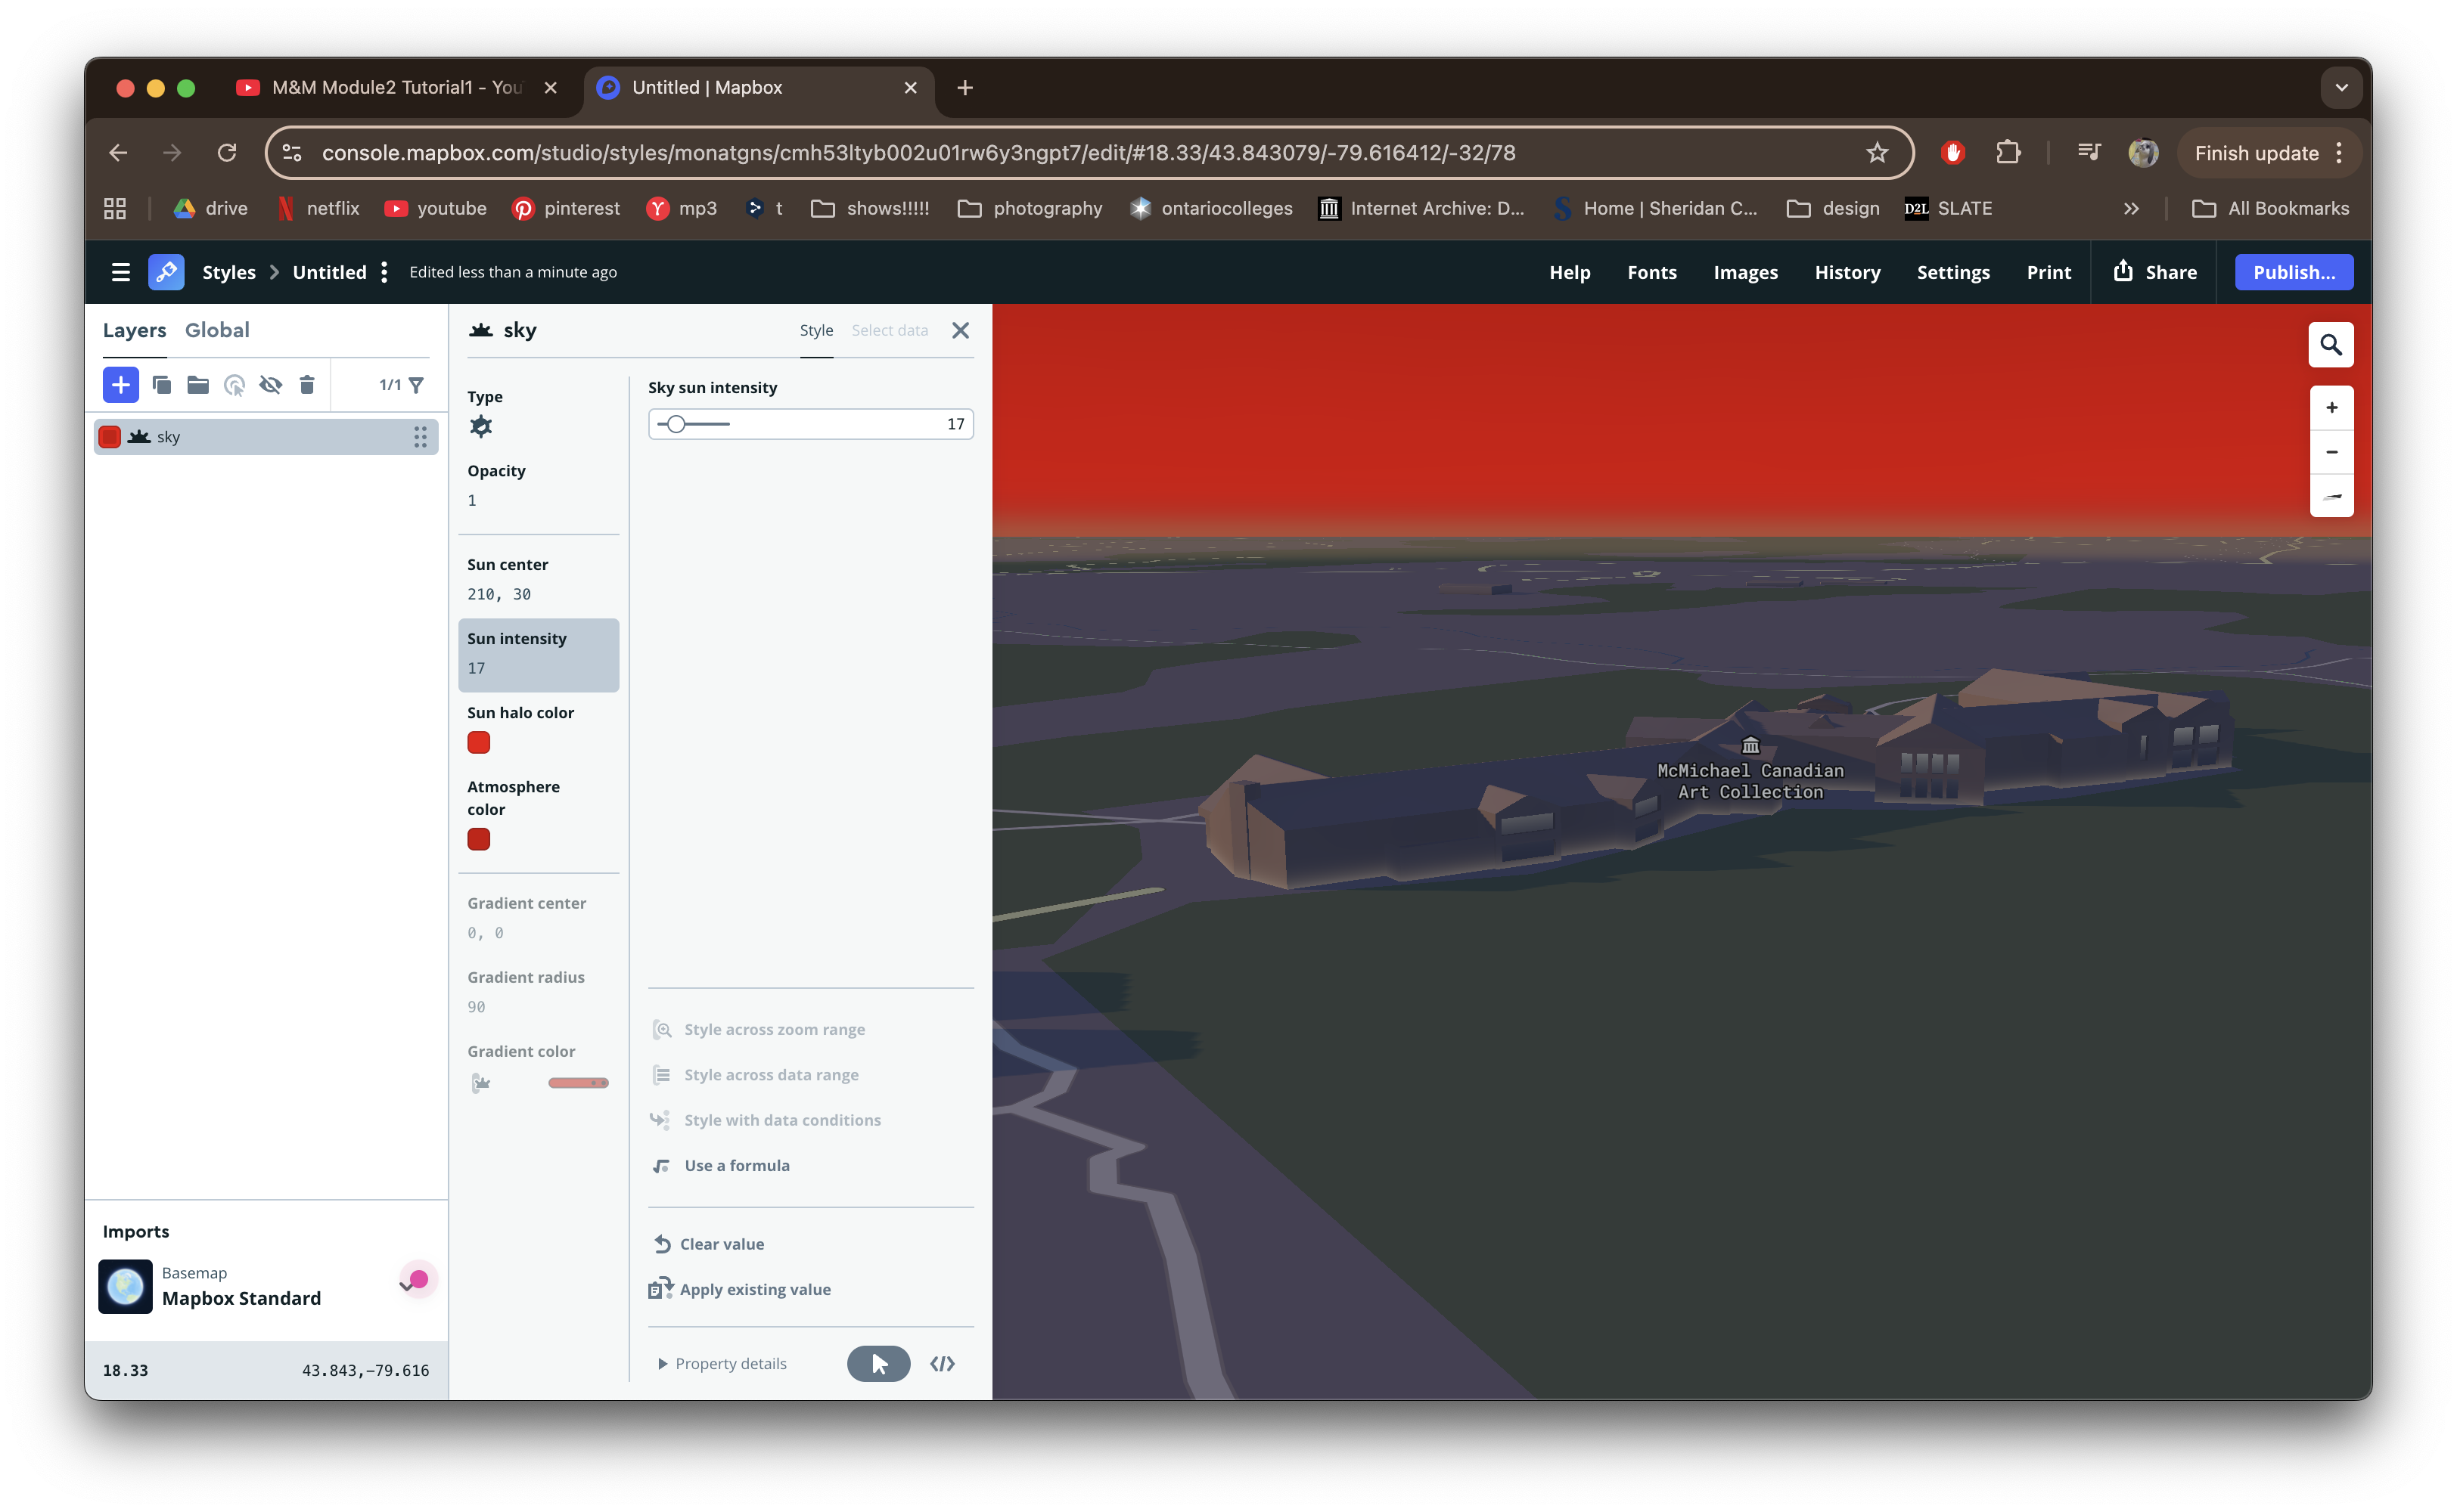2457x1512 pixels.
Task: Open the style options three-dot menu next to Untitled
Action: (x=384, y=272)
